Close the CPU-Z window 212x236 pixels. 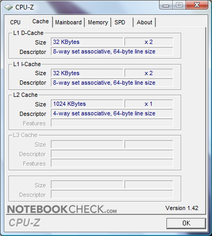pos(197,5)
